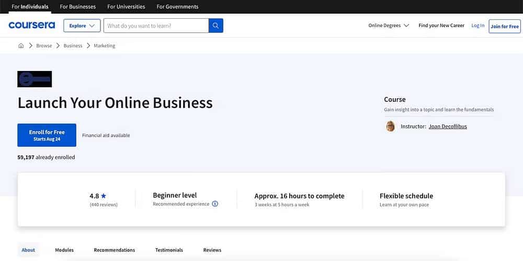The height and width of the screenshot is (261, 523).
Task: Open the Log In link
Action: point(477,26)
